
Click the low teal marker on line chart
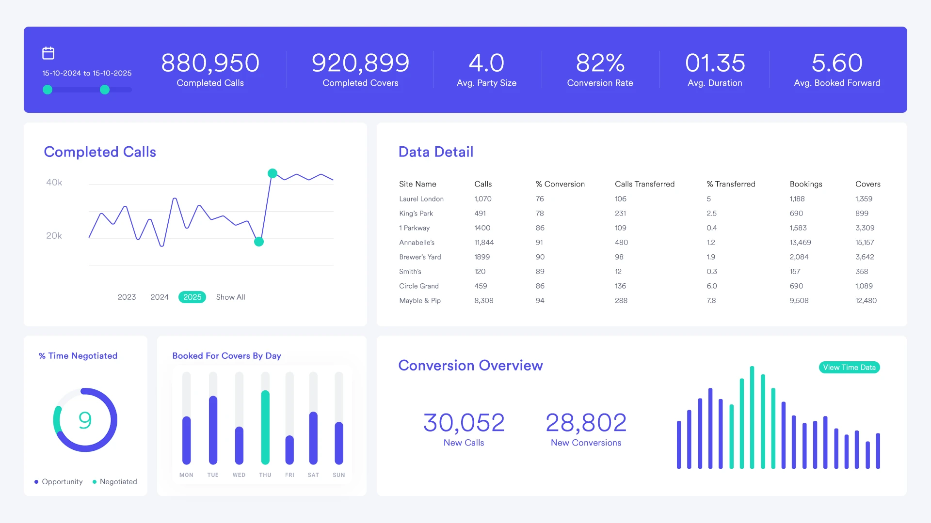[259, 242]
